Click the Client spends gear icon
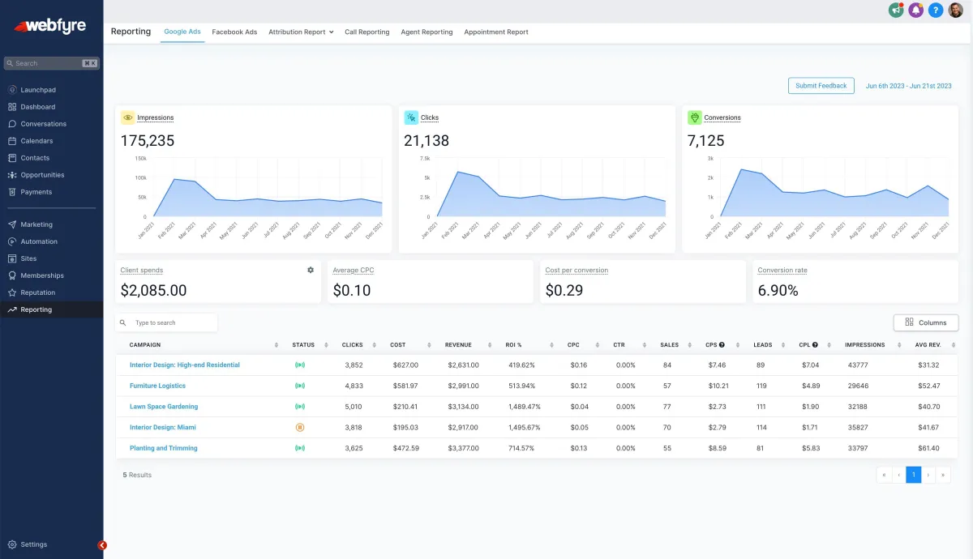 pyautogui.click(x=311, y=270)
